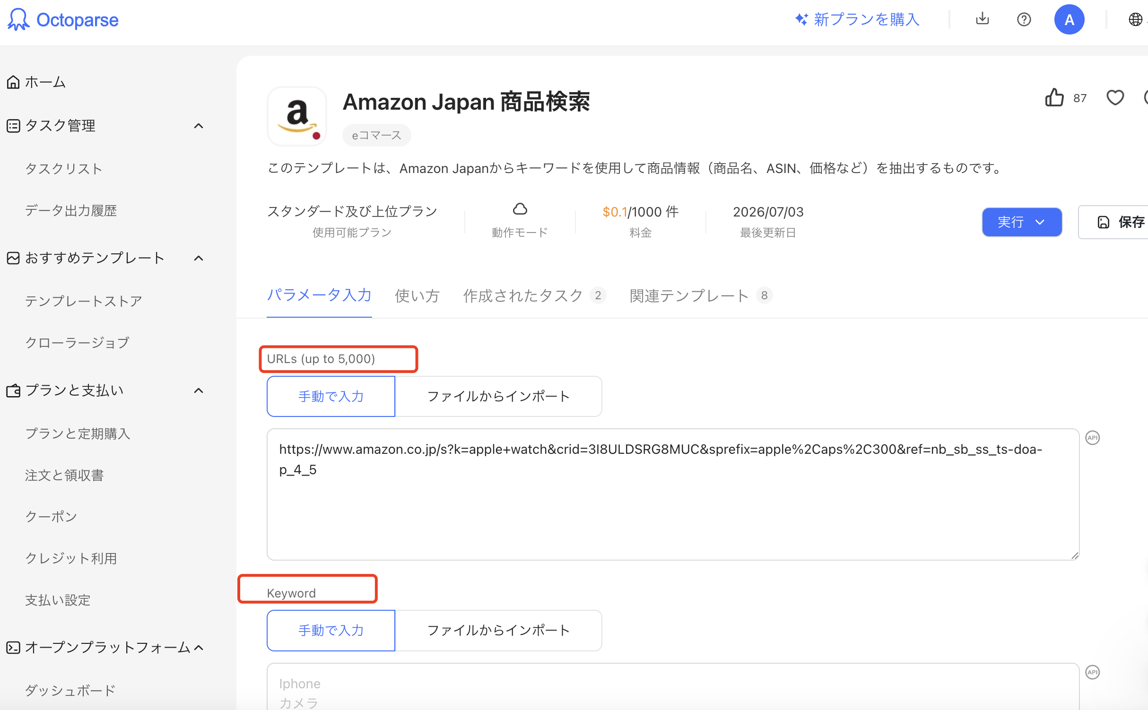Click the Amazon Japan template logo
Screen dimensions: 1148x710
point(297,116)
